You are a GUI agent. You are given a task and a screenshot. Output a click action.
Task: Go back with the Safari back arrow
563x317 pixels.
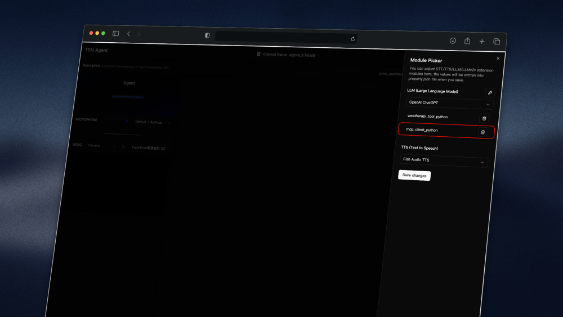[128, 34]
